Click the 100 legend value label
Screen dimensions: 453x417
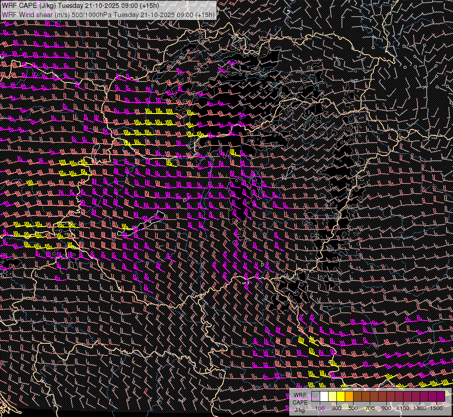click(320, 408)
